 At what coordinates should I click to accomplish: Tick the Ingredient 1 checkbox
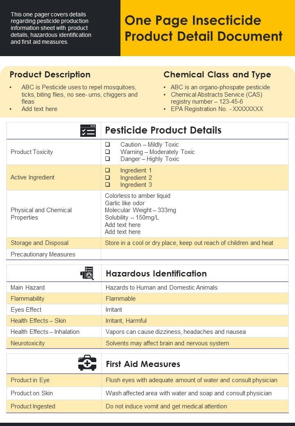coord(107,170)
